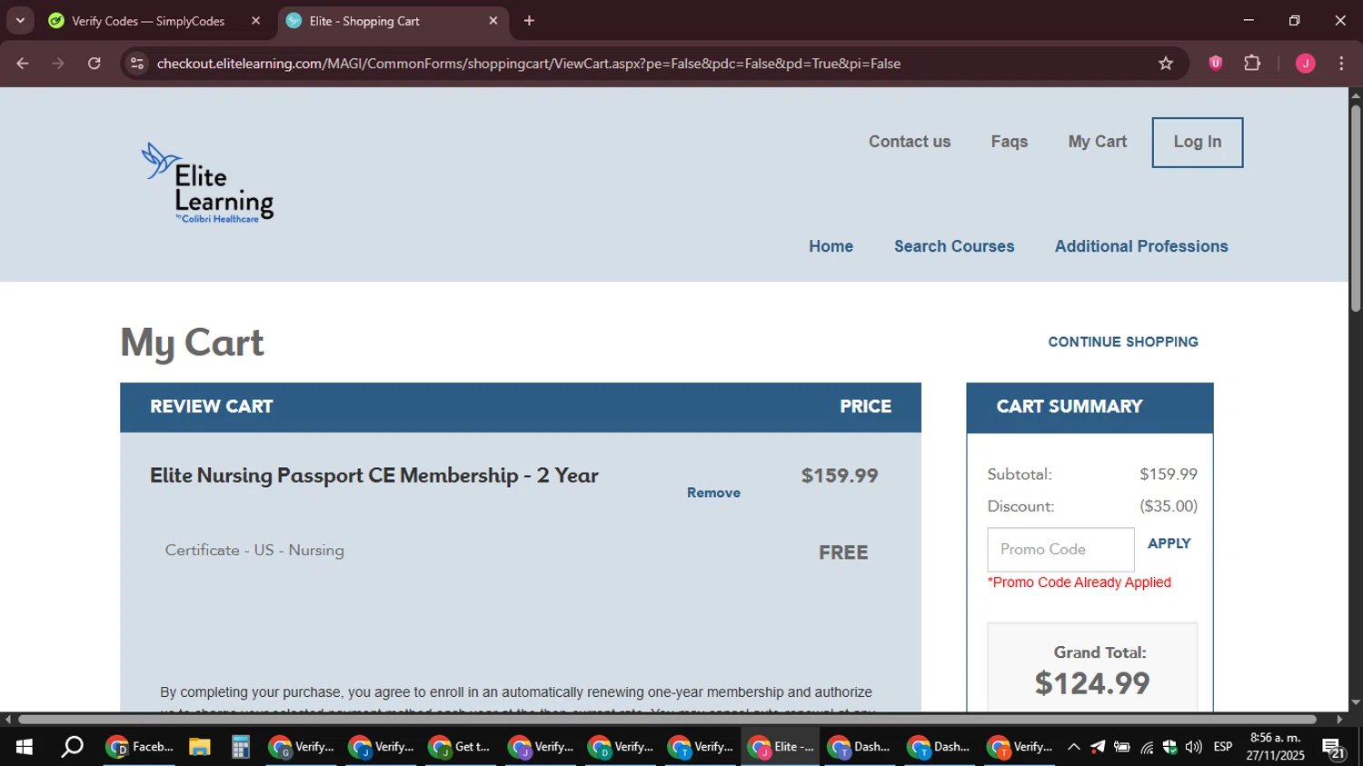The image size is (1363, 766).
Task: Click into the Promo Code field
Action: pos(1060,550)
